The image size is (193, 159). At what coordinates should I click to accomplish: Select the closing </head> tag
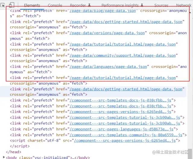(x=14, y=152)
